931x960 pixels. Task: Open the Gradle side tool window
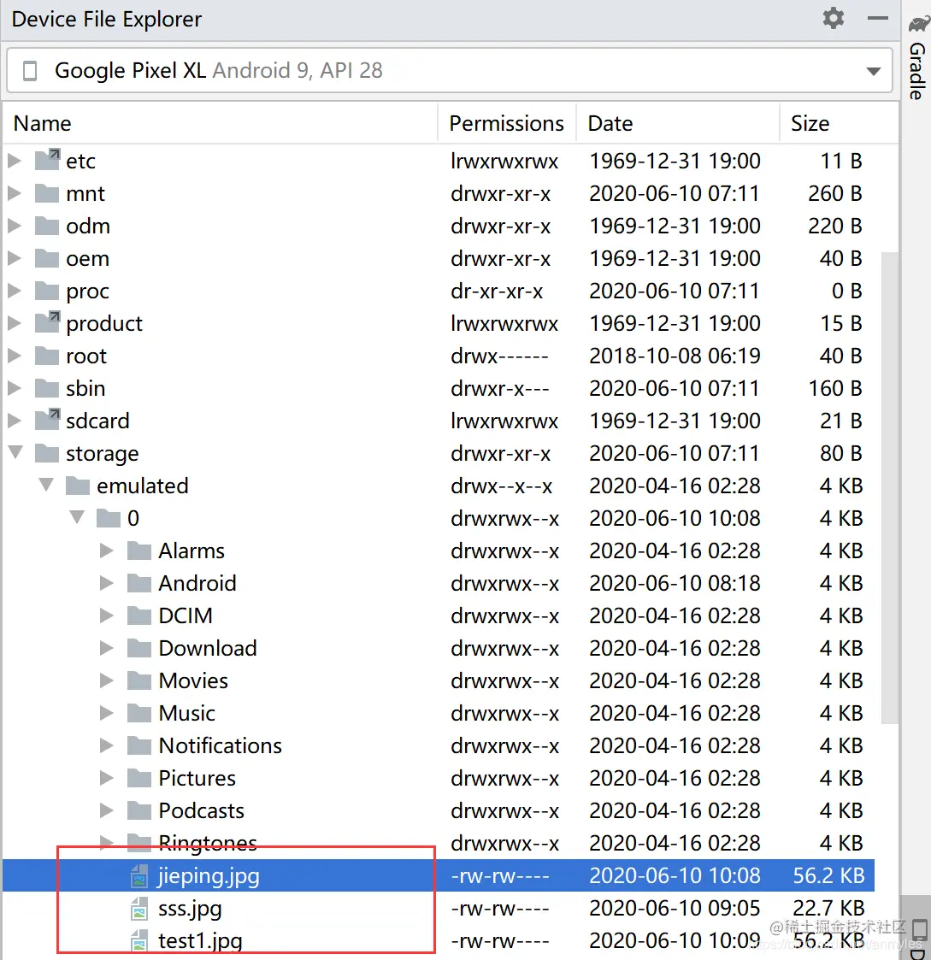pyautogui.click(x=917, y=58)
